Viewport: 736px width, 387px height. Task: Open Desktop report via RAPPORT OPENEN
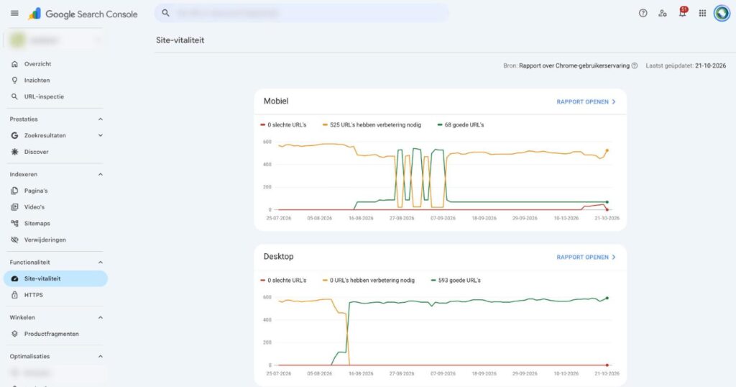(x=586, y=258)
